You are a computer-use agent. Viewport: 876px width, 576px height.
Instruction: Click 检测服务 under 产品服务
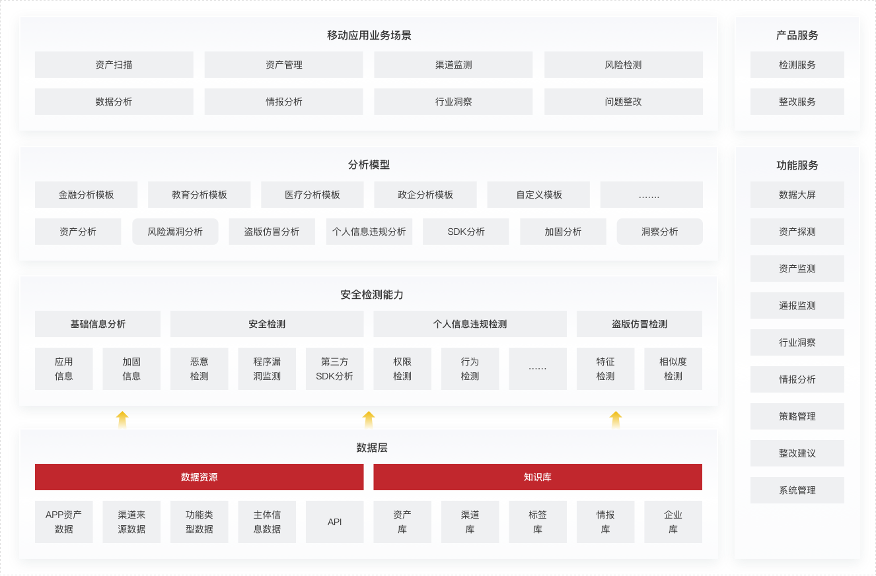797,65
